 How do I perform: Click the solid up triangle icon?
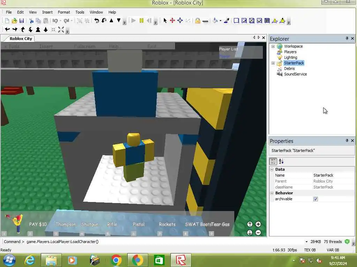point(111,21)
